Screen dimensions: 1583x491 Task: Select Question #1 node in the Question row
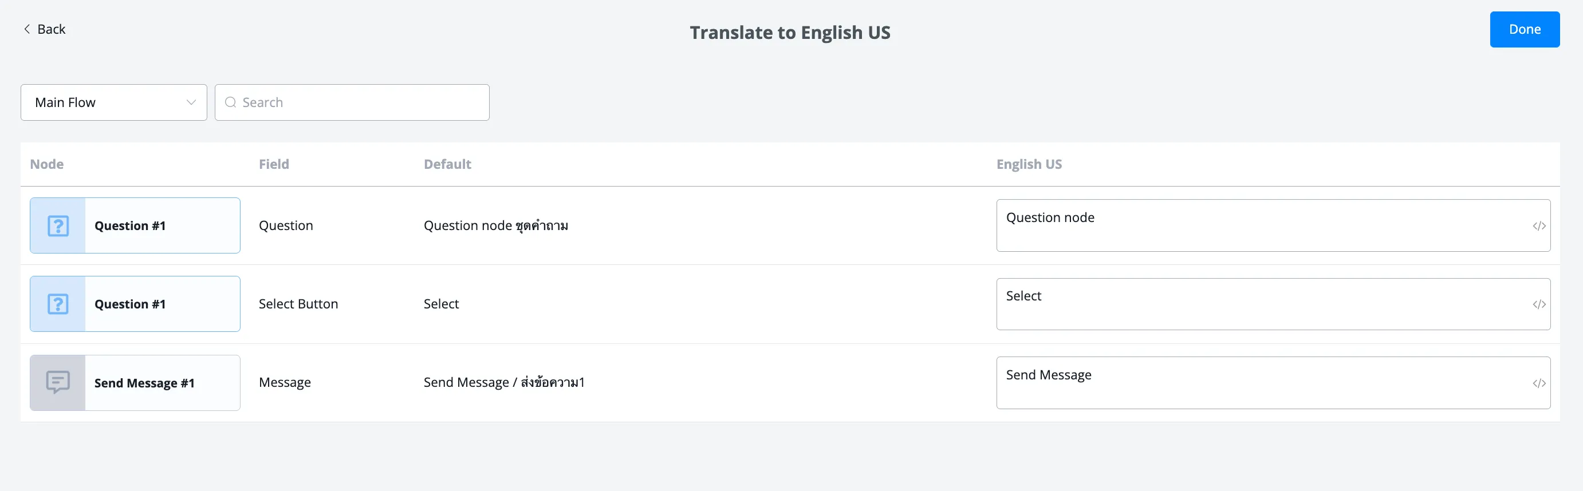[135, 225]
